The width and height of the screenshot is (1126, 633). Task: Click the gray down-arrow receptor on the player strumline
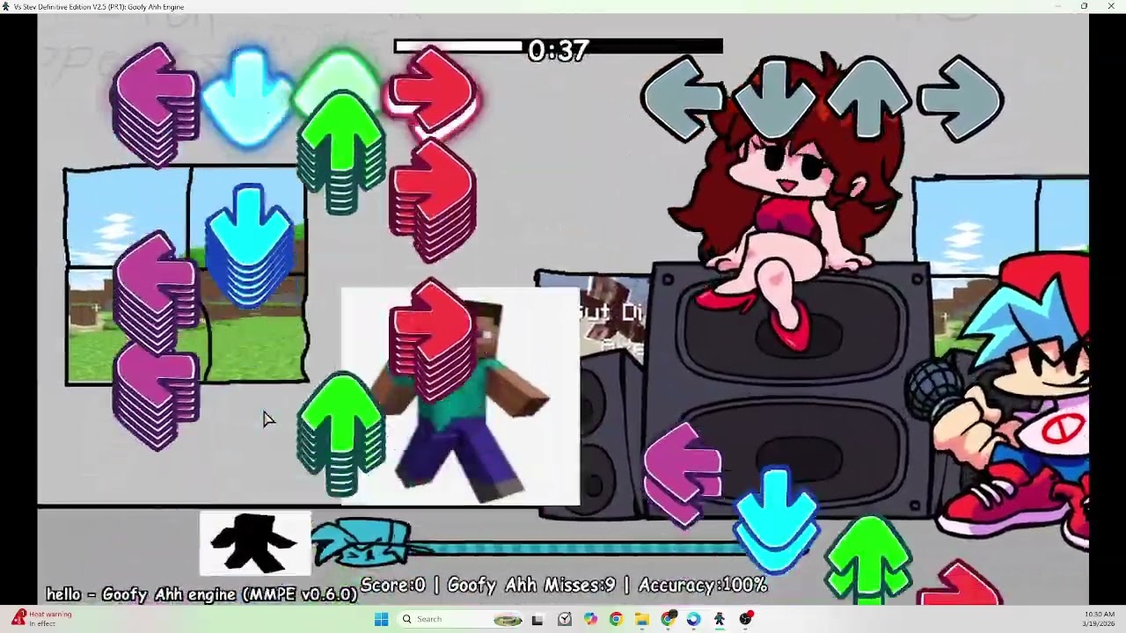click(776, 99)
